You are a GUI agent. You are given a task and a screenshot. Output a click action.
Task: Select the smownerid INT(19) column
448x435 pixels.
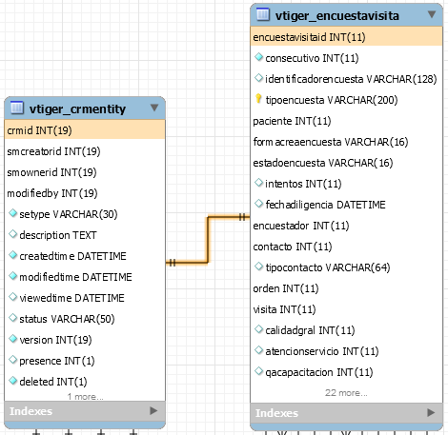click(51, 172)
